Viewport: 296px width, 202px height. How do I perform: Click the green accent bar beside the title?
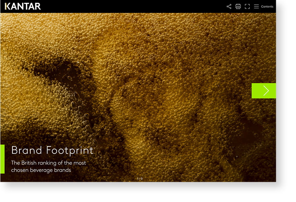coord(2,159)
